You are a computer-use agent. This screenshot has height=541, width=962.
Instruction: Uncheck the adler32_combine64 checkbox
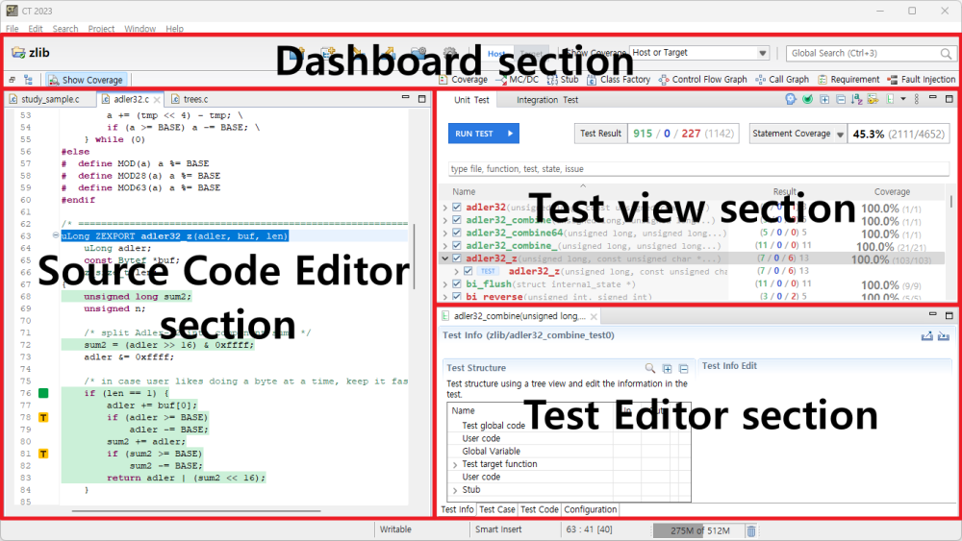(456, 233)
